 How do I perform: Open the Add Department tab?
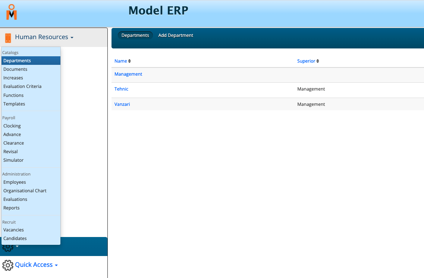[x=176, y=35]
